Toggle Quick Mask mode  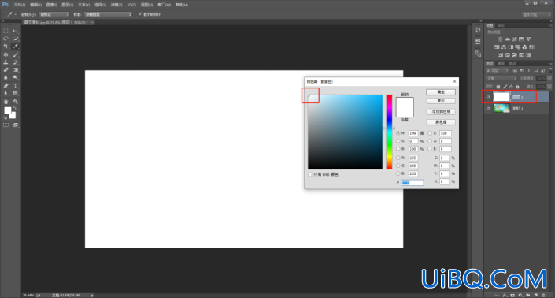point(6,125)
